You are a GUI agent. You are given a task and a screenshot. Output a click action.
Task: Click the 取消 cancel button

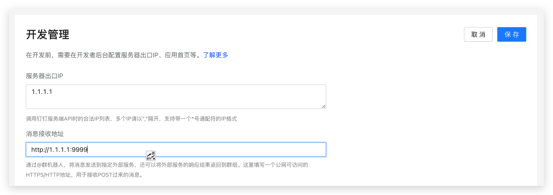[x=478, y=34]
